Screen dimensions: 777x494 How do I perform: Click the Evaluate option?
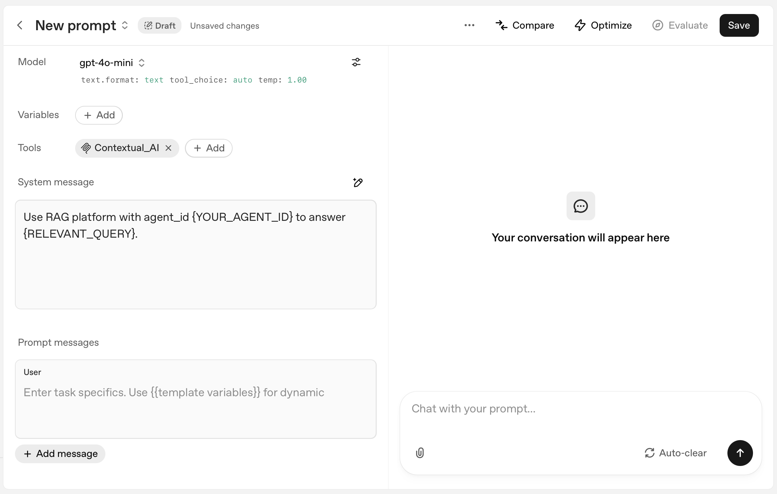pyautogui.click(x=680, y=25)
